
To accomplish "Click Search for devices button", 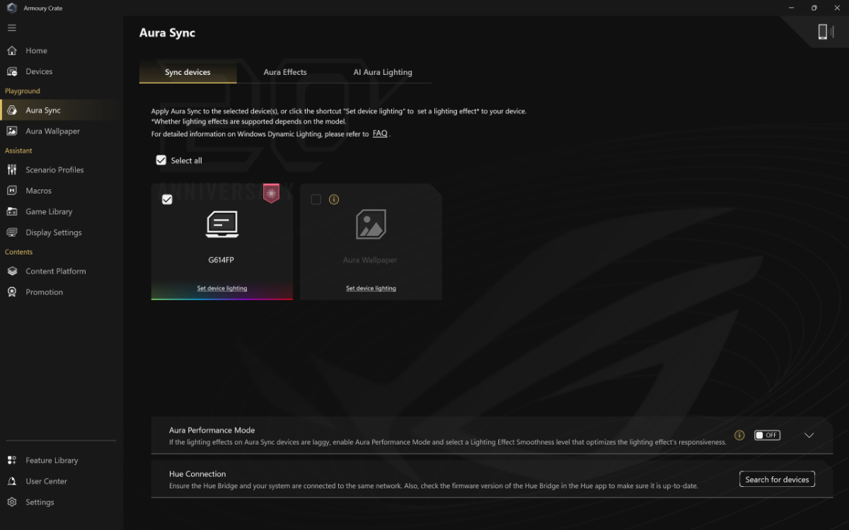I will pyautogui.click(x=777, y=479).
